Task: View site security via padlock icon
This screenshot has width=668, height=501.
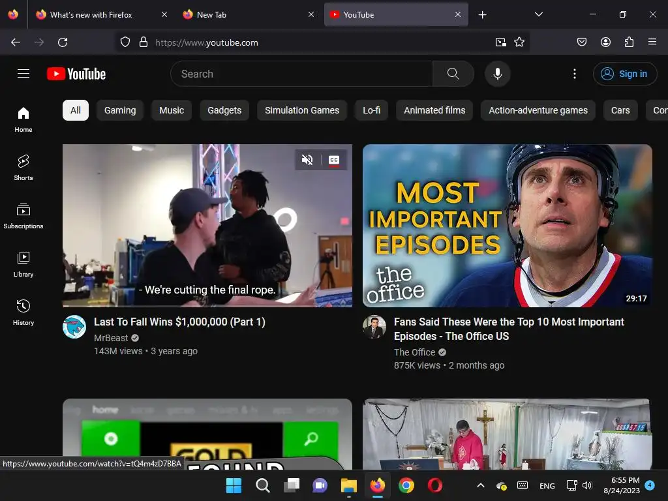Action: click(144, 42)
